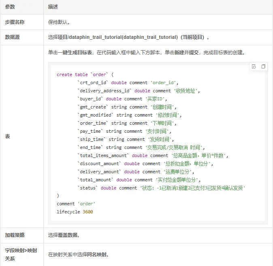Viewport: 273px width, 266px height.
Task: Click the '交易完成/交易取消 时间' comment string
Action: click(174, 147)
